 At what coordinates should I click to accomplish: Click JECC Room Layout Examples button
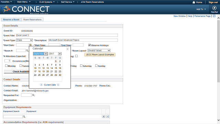(x=100, y=54)
